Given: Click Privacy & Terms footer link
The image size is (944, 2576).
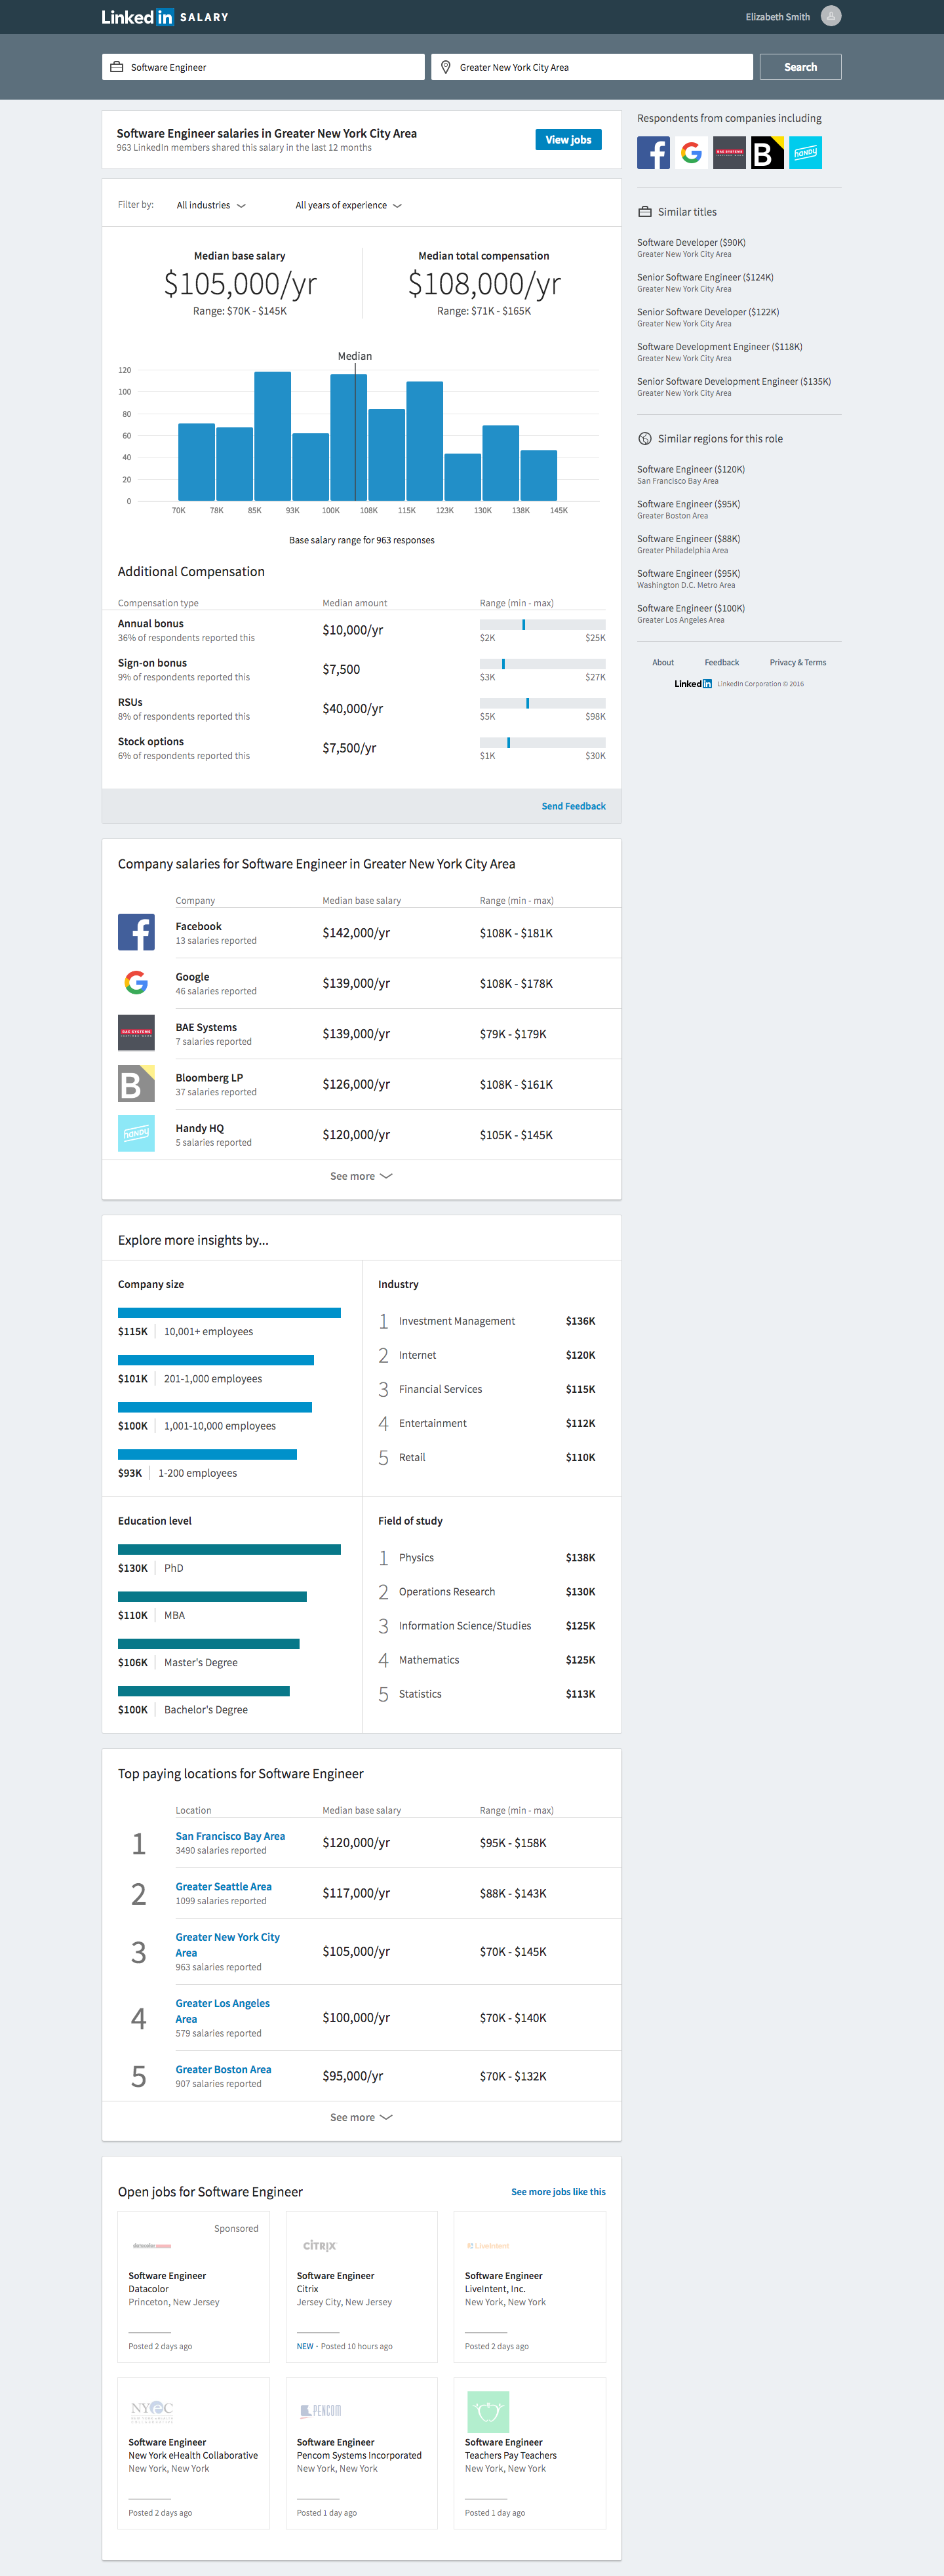Looking at the screenshot, I should click(797, 662).
